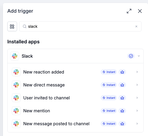Select the New mention trigger
The image size is (148, 136).
(75, 111)
